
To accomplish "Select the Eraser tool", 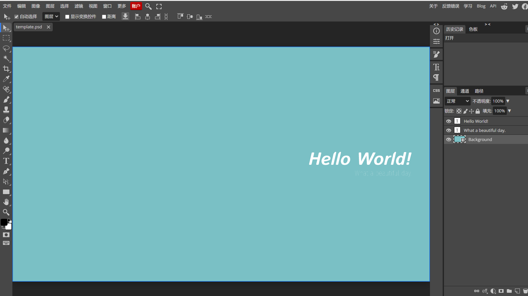I will point(6,120).
